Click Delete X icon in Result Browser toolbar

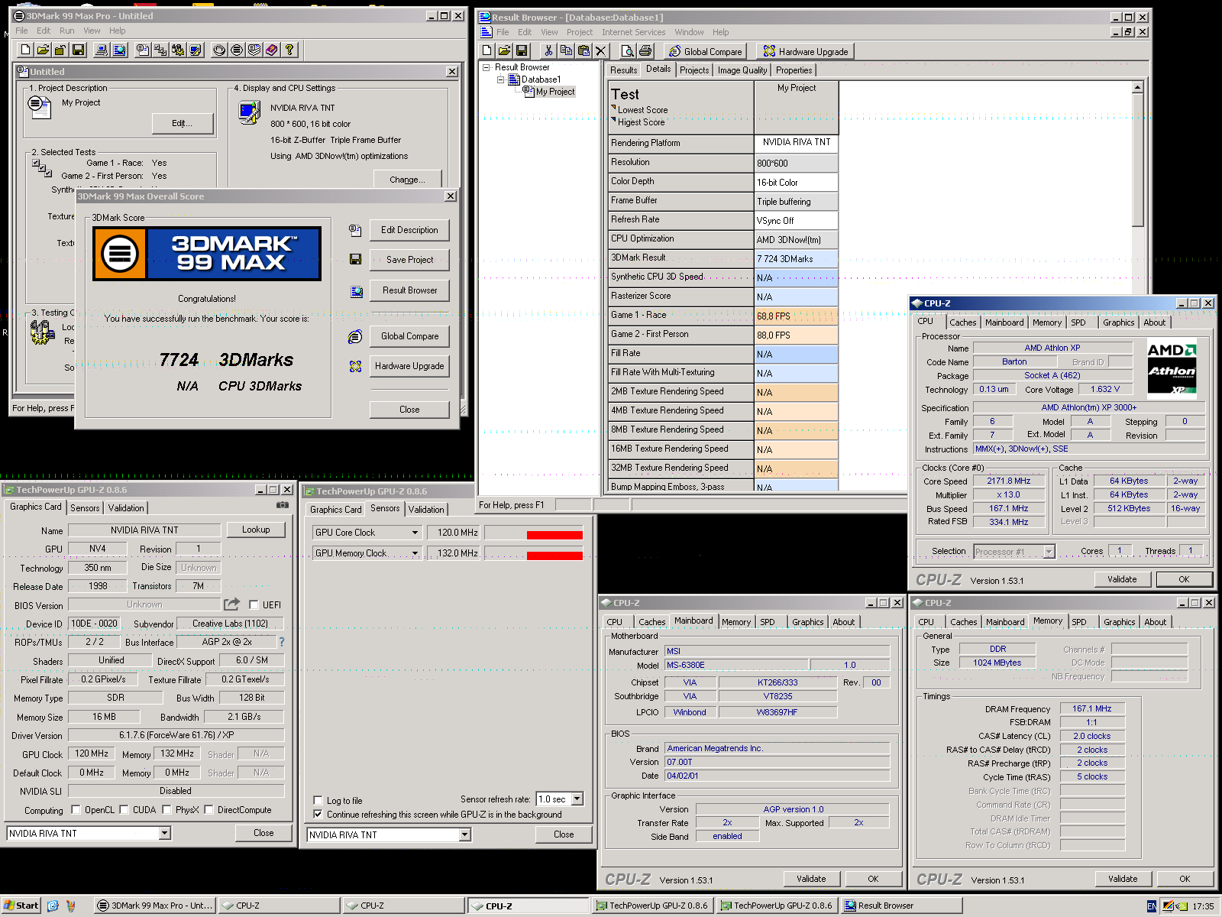click(601, 50)
